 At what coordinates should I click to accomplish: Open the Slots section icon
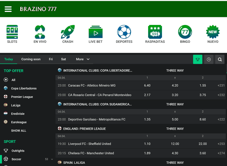tap(12, 32)
